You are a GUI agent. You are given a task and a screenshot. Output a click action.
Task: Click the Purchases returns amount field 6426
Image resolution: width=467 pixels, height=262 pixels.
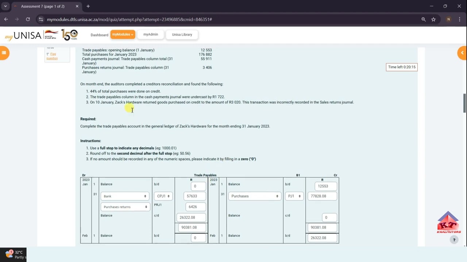click(196, 207)
